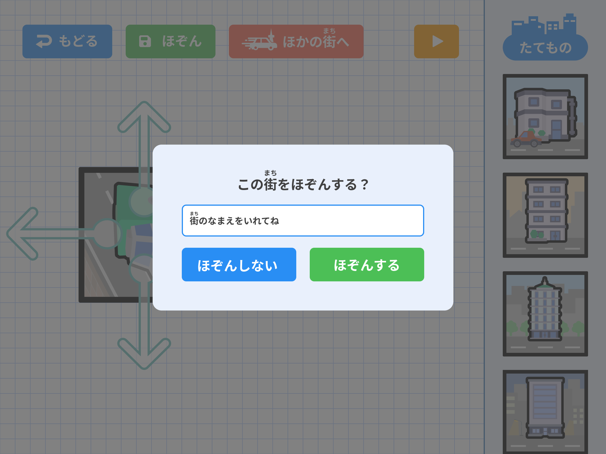Click the ほかの街へ red button label
The image size is (606, 454).
pyautogui.click(x=316, y=41)
